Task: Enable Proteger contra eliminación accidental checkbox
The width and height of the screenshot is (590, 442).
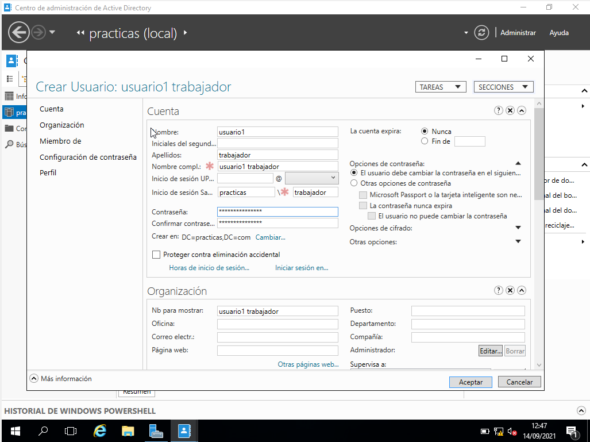Action: 156,255
